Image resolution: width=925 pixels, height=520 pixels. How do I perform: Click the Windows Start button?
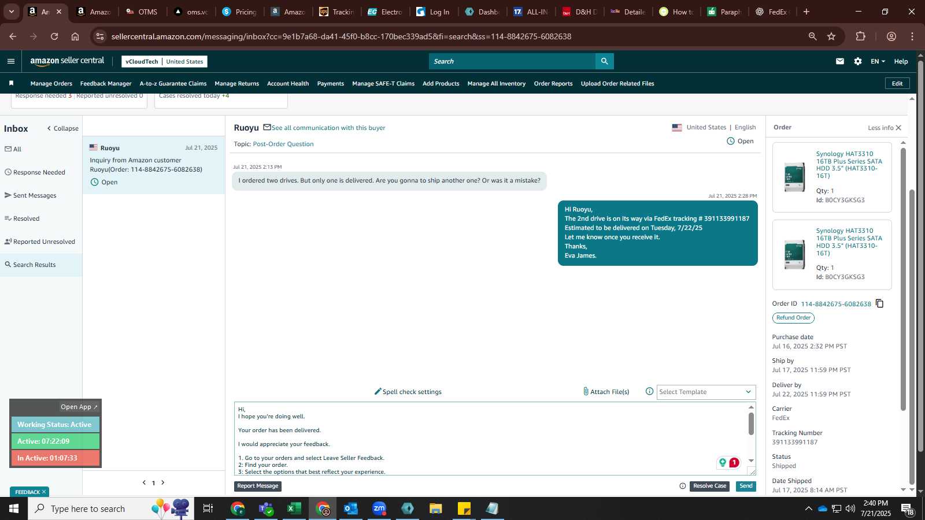[14, 508]
